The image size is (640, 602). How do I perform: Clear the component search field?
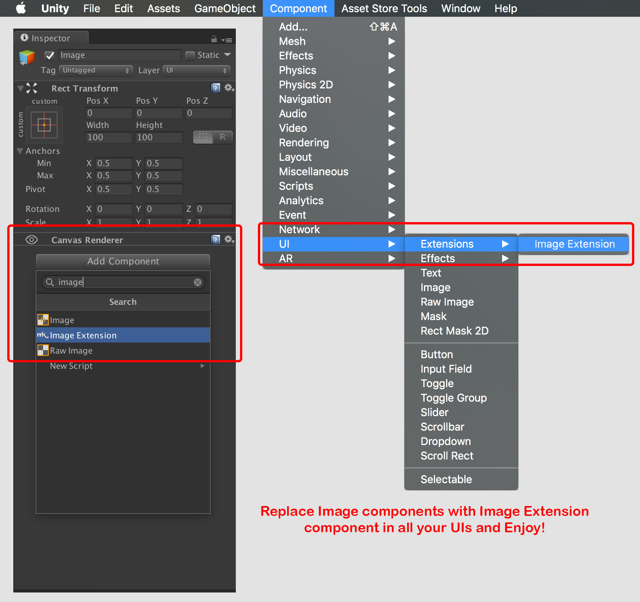click(198, 282)
